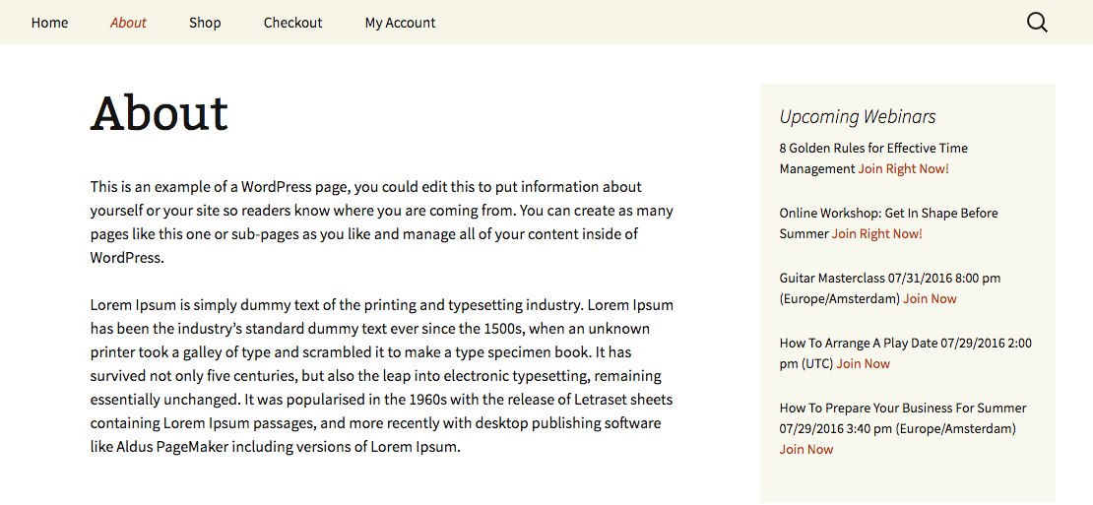
Task: Click the Lorem Ipsum paragraph text
Action: pyautogui.click(x=382, y=376)
